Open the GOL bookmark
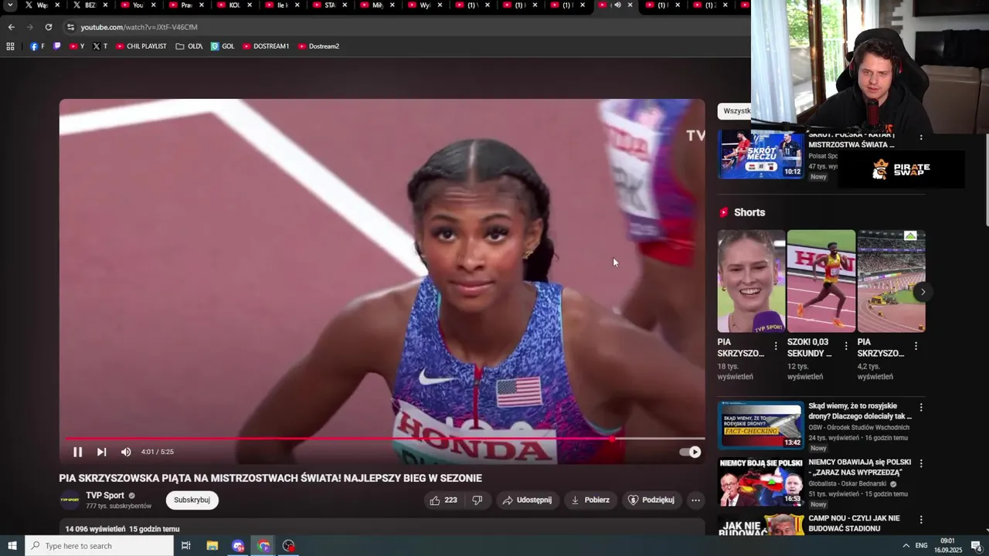 (x=223, y=46)
